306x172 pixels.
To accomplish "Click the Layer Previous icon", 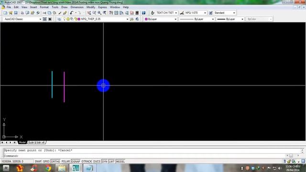I will point(137,19).
